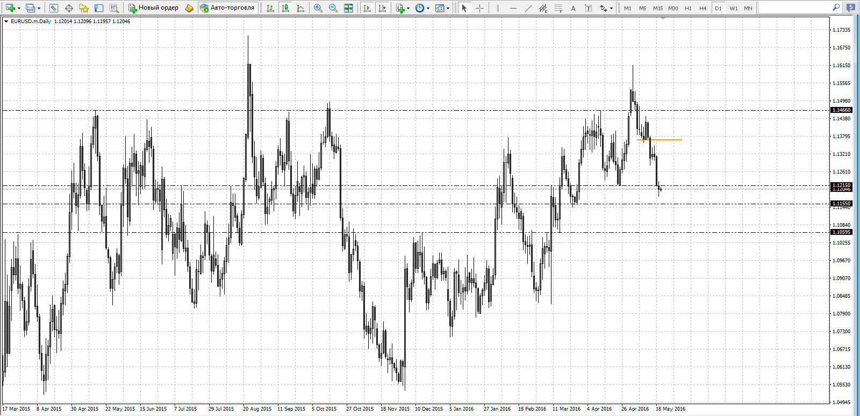Open the chart templates icon
This screenshot has width=860, height=416.
click(440, 8)
